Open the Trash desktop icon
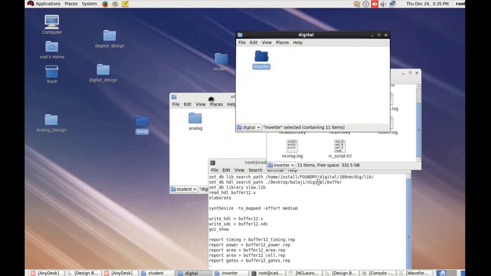This screenshot has width=491, height=276. pos(52,72)
